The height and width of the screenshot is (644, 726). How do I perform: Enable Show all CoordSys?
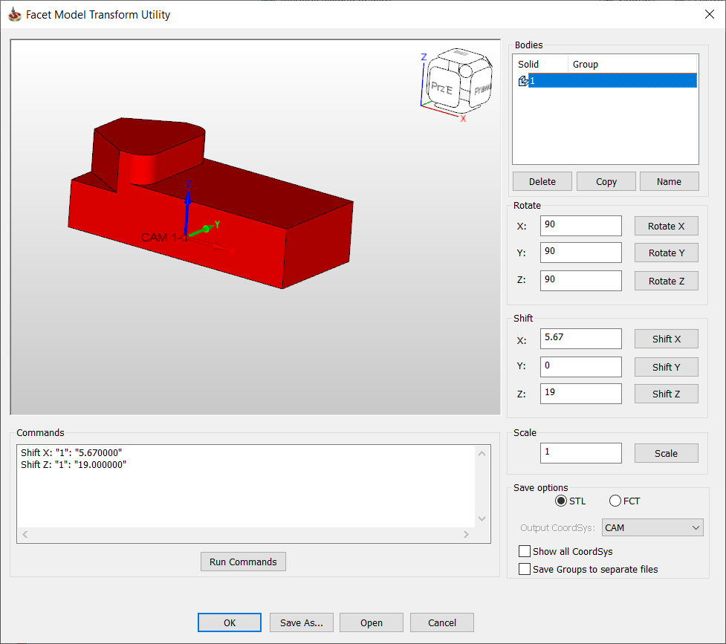525,552
